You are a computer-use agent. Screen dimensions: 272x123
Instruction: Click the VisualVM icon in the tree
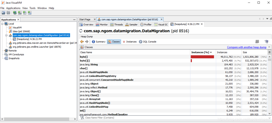[10, 27]
